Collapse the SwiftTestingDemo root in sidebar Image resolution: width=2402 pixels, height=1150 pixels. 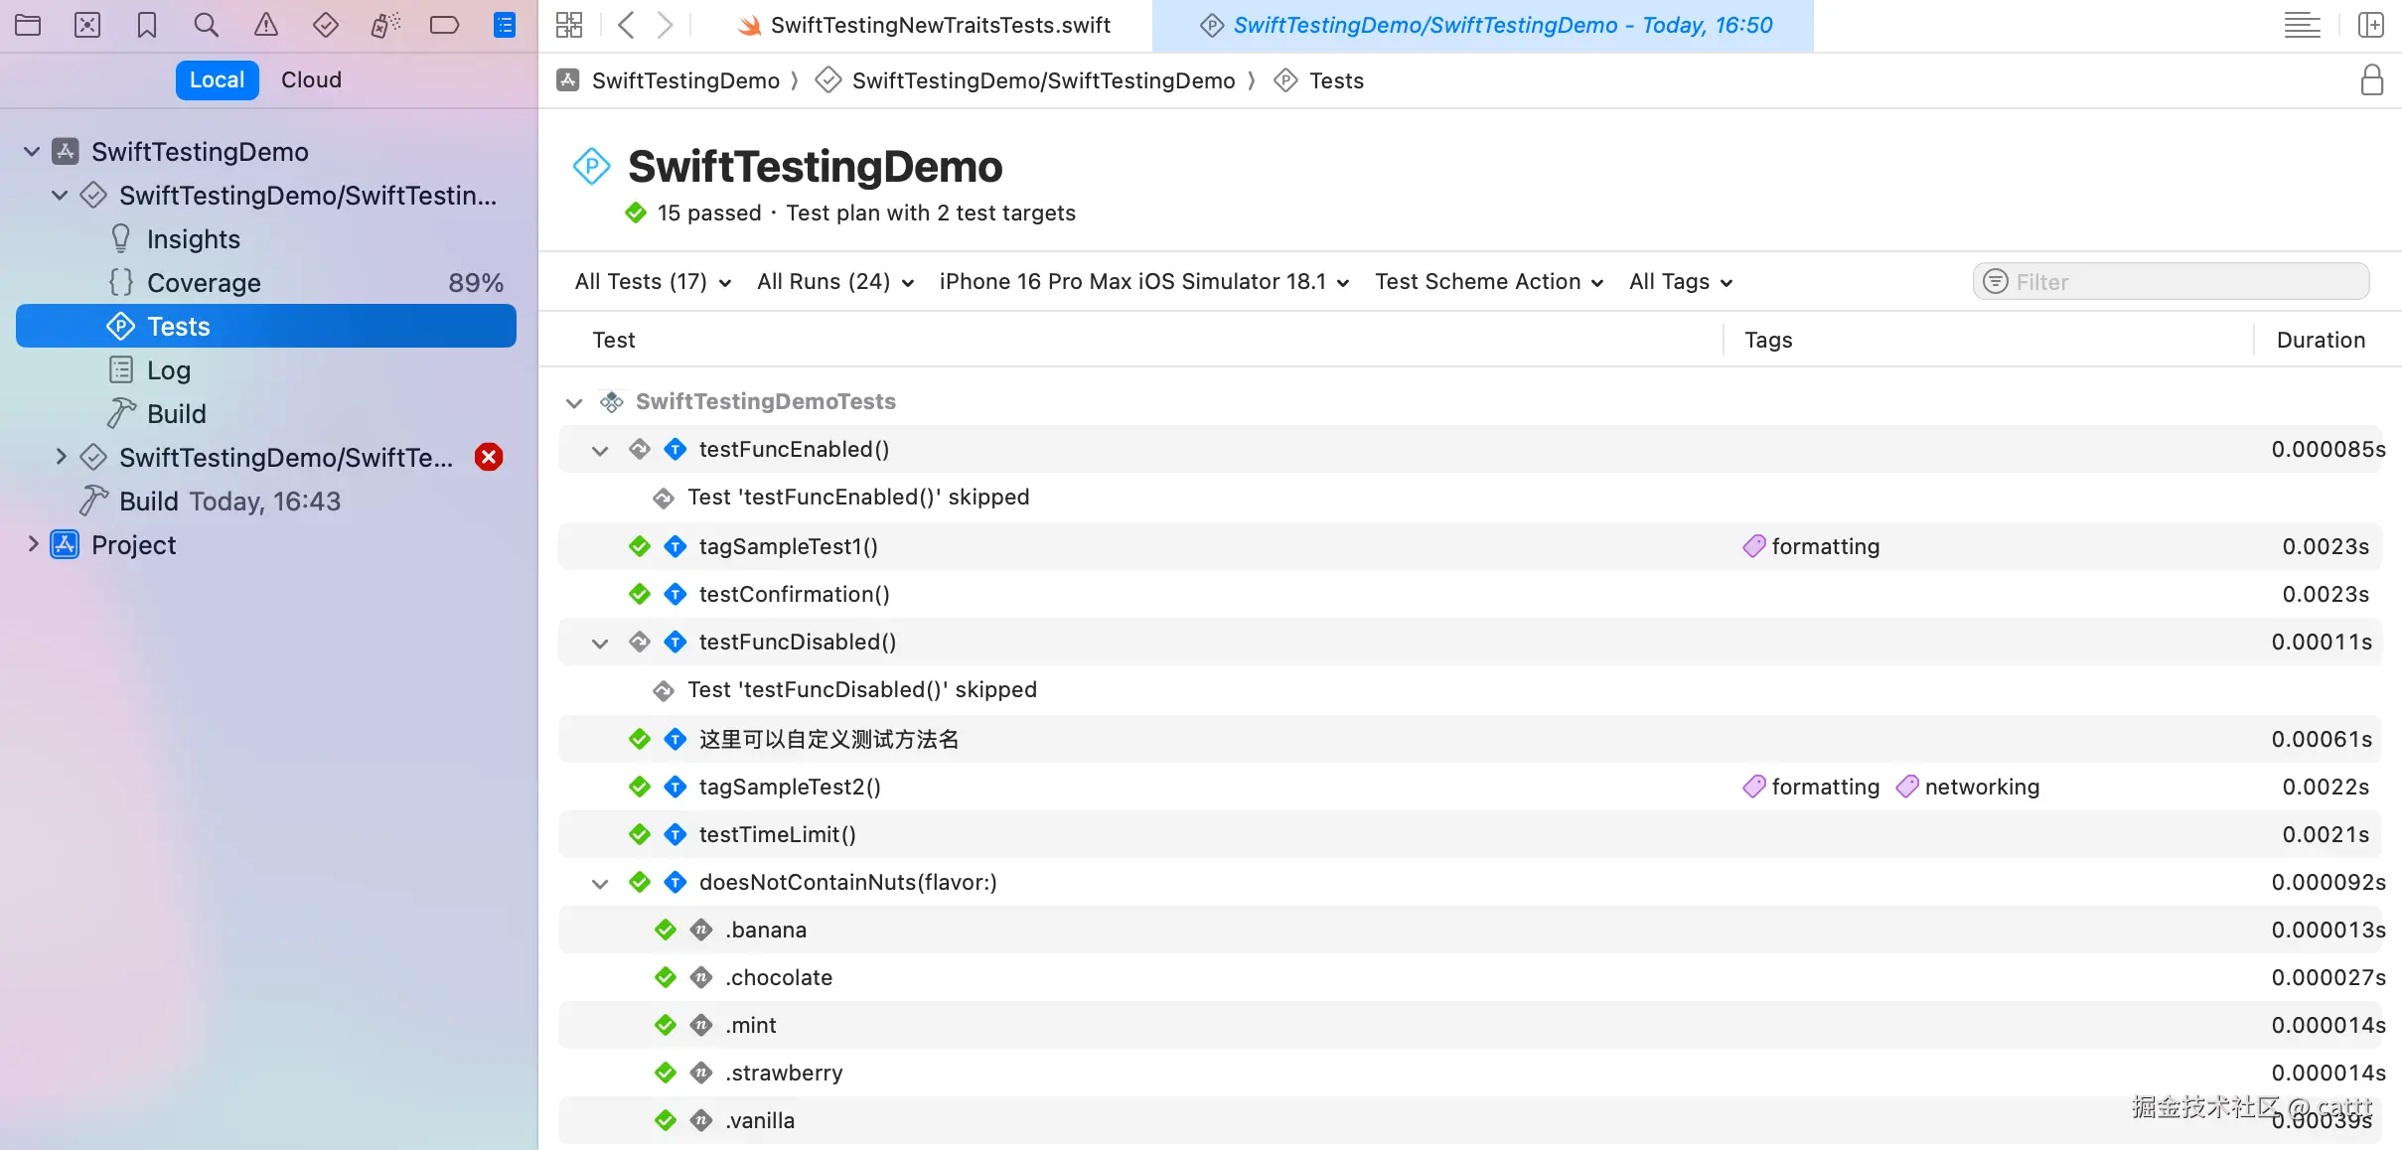coord(32,152)
